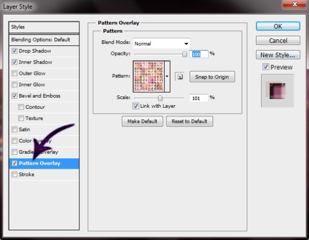Viewport: 309px width, 240px height.
Task: Click the Snap to Origin button
Action: coord(212,77)
